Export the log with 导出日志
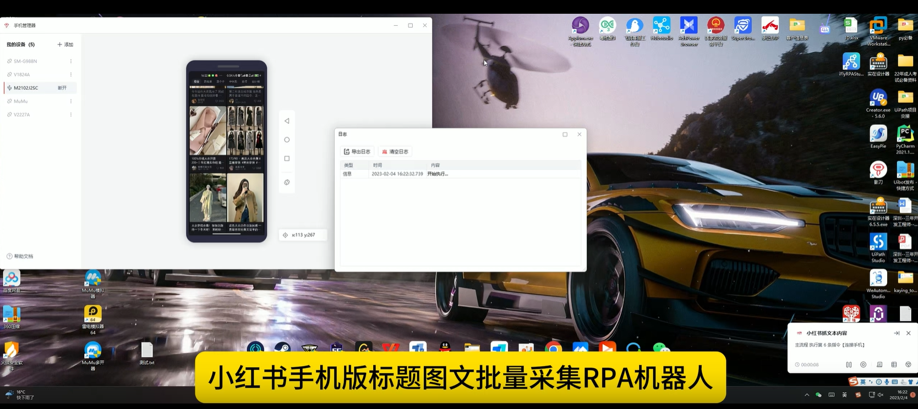The image size is (918, 409). tap(357, 152)
